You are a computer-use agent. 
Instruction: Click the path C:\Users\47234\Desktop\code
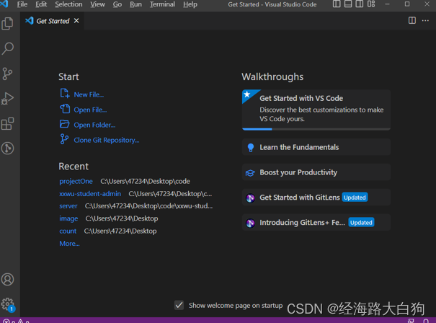coord(145,181)
